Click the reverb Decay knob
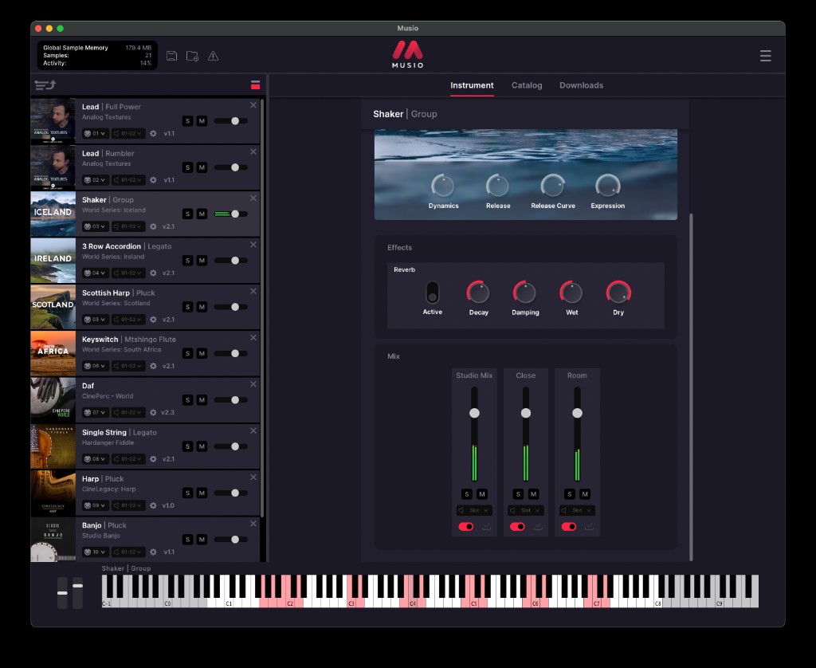 (x=478, y=292)
